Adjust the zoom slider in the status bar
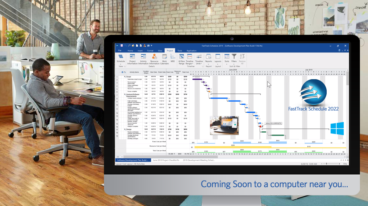 (x=327, y=164)
